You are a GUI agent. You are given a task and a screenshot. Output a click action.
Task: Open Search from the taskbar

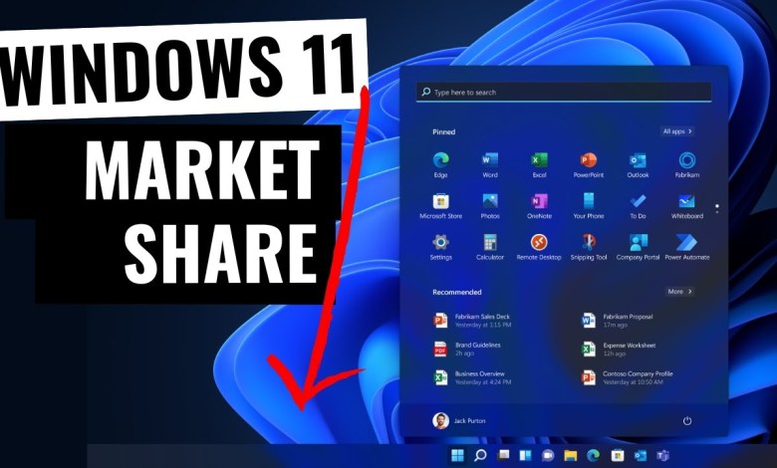click(x=480, y=455)
